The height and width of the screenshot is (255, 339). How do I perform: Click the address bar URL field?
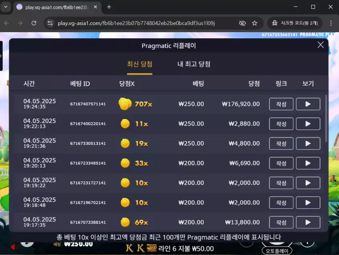click(x=136, y=23)
